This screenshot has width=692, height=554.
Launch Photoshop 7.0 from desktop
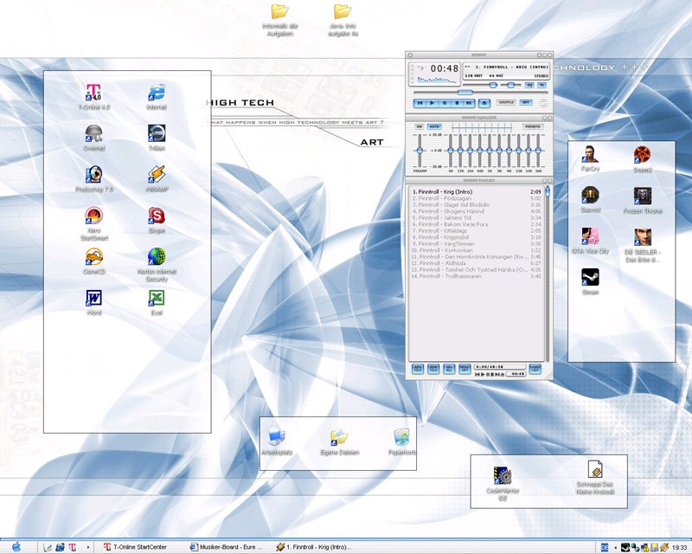pos(93,179)
